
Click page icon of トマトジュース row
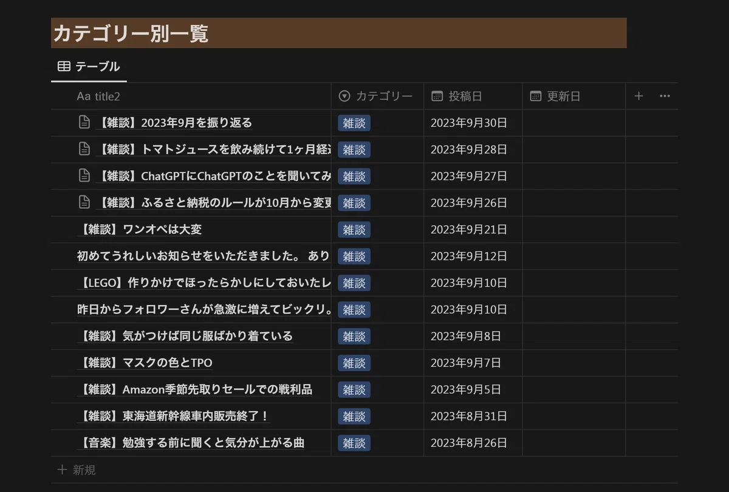click(x=84, y=149)
